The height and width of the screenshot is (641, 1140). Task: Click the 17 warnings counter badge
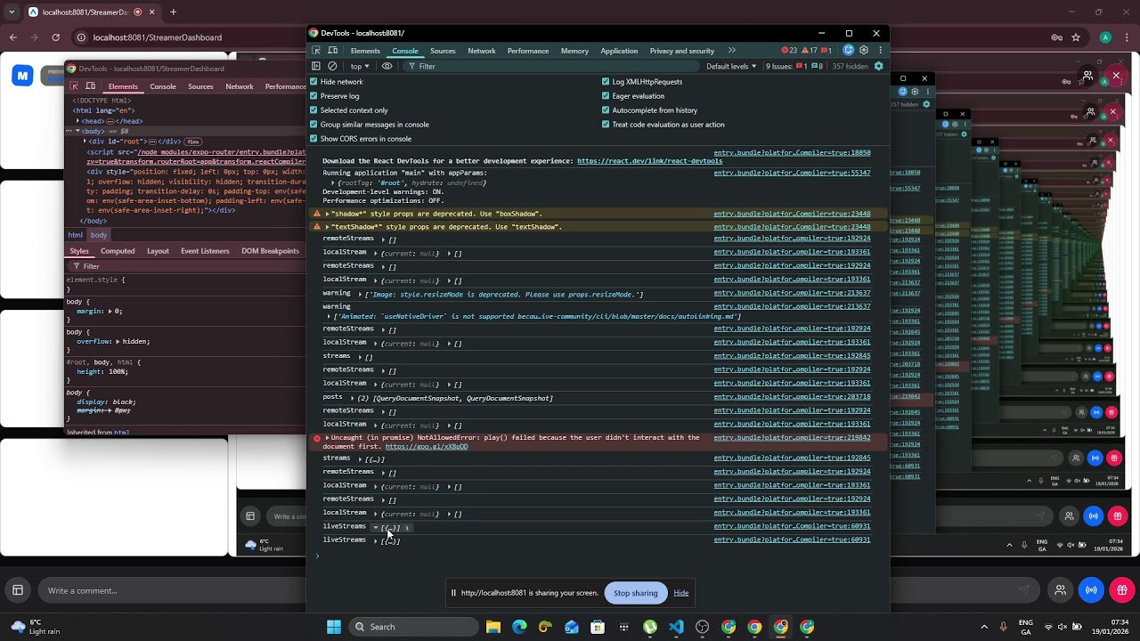click(x=810, y=51)
